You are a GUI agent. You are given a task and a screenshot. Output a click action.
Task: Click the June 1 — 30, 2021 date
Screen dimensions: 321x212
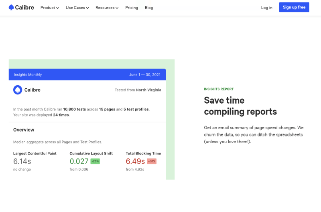tap(145, 75)
